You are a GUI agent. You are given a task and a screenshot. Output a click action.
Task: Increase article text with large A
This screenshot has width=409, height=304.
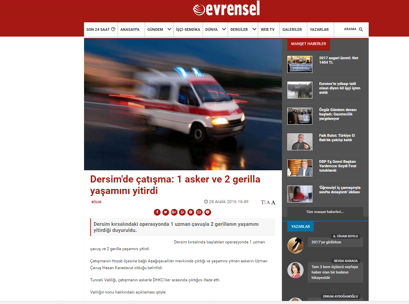(273, 202)
